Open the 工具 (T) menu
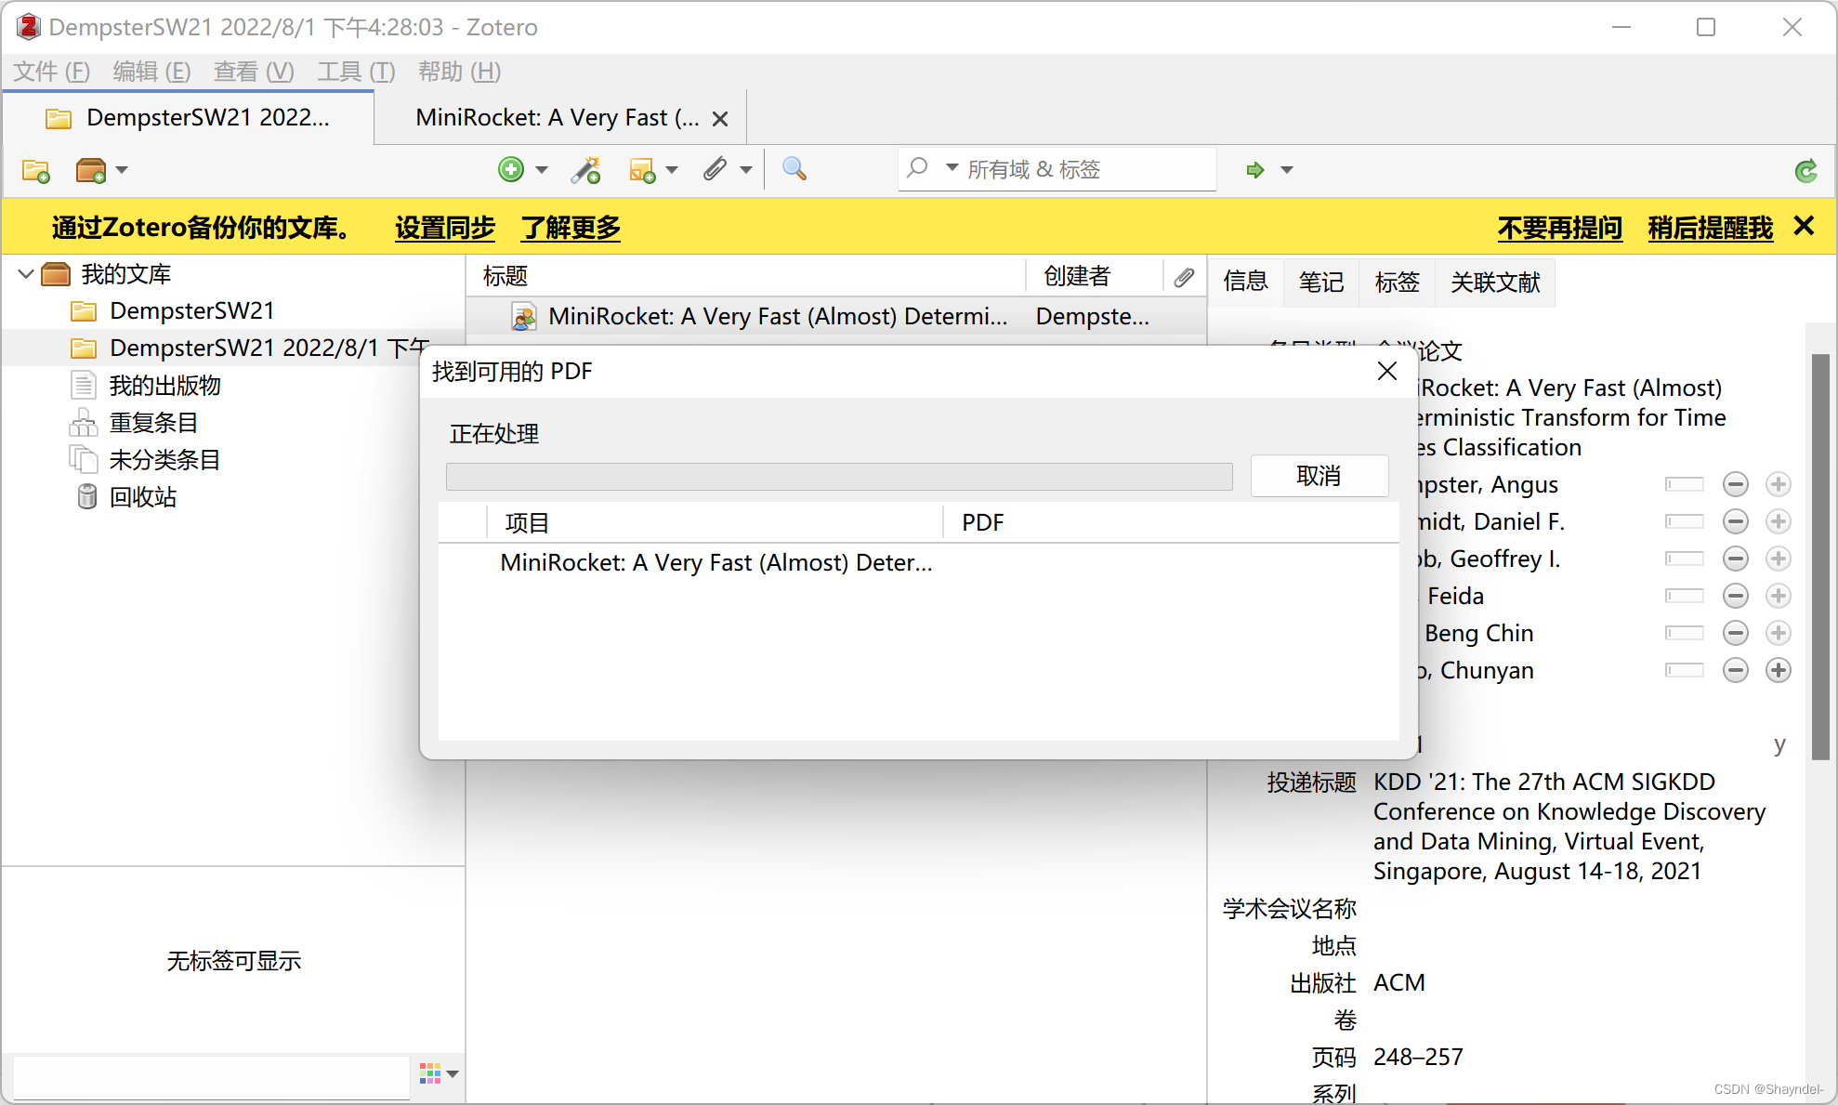This screenshot has width=1838, height=1105. (x=356, y=72)
